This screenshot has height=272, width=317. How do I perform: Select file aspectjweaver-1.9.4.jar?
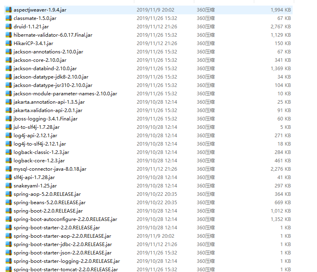tap(40, 10)
